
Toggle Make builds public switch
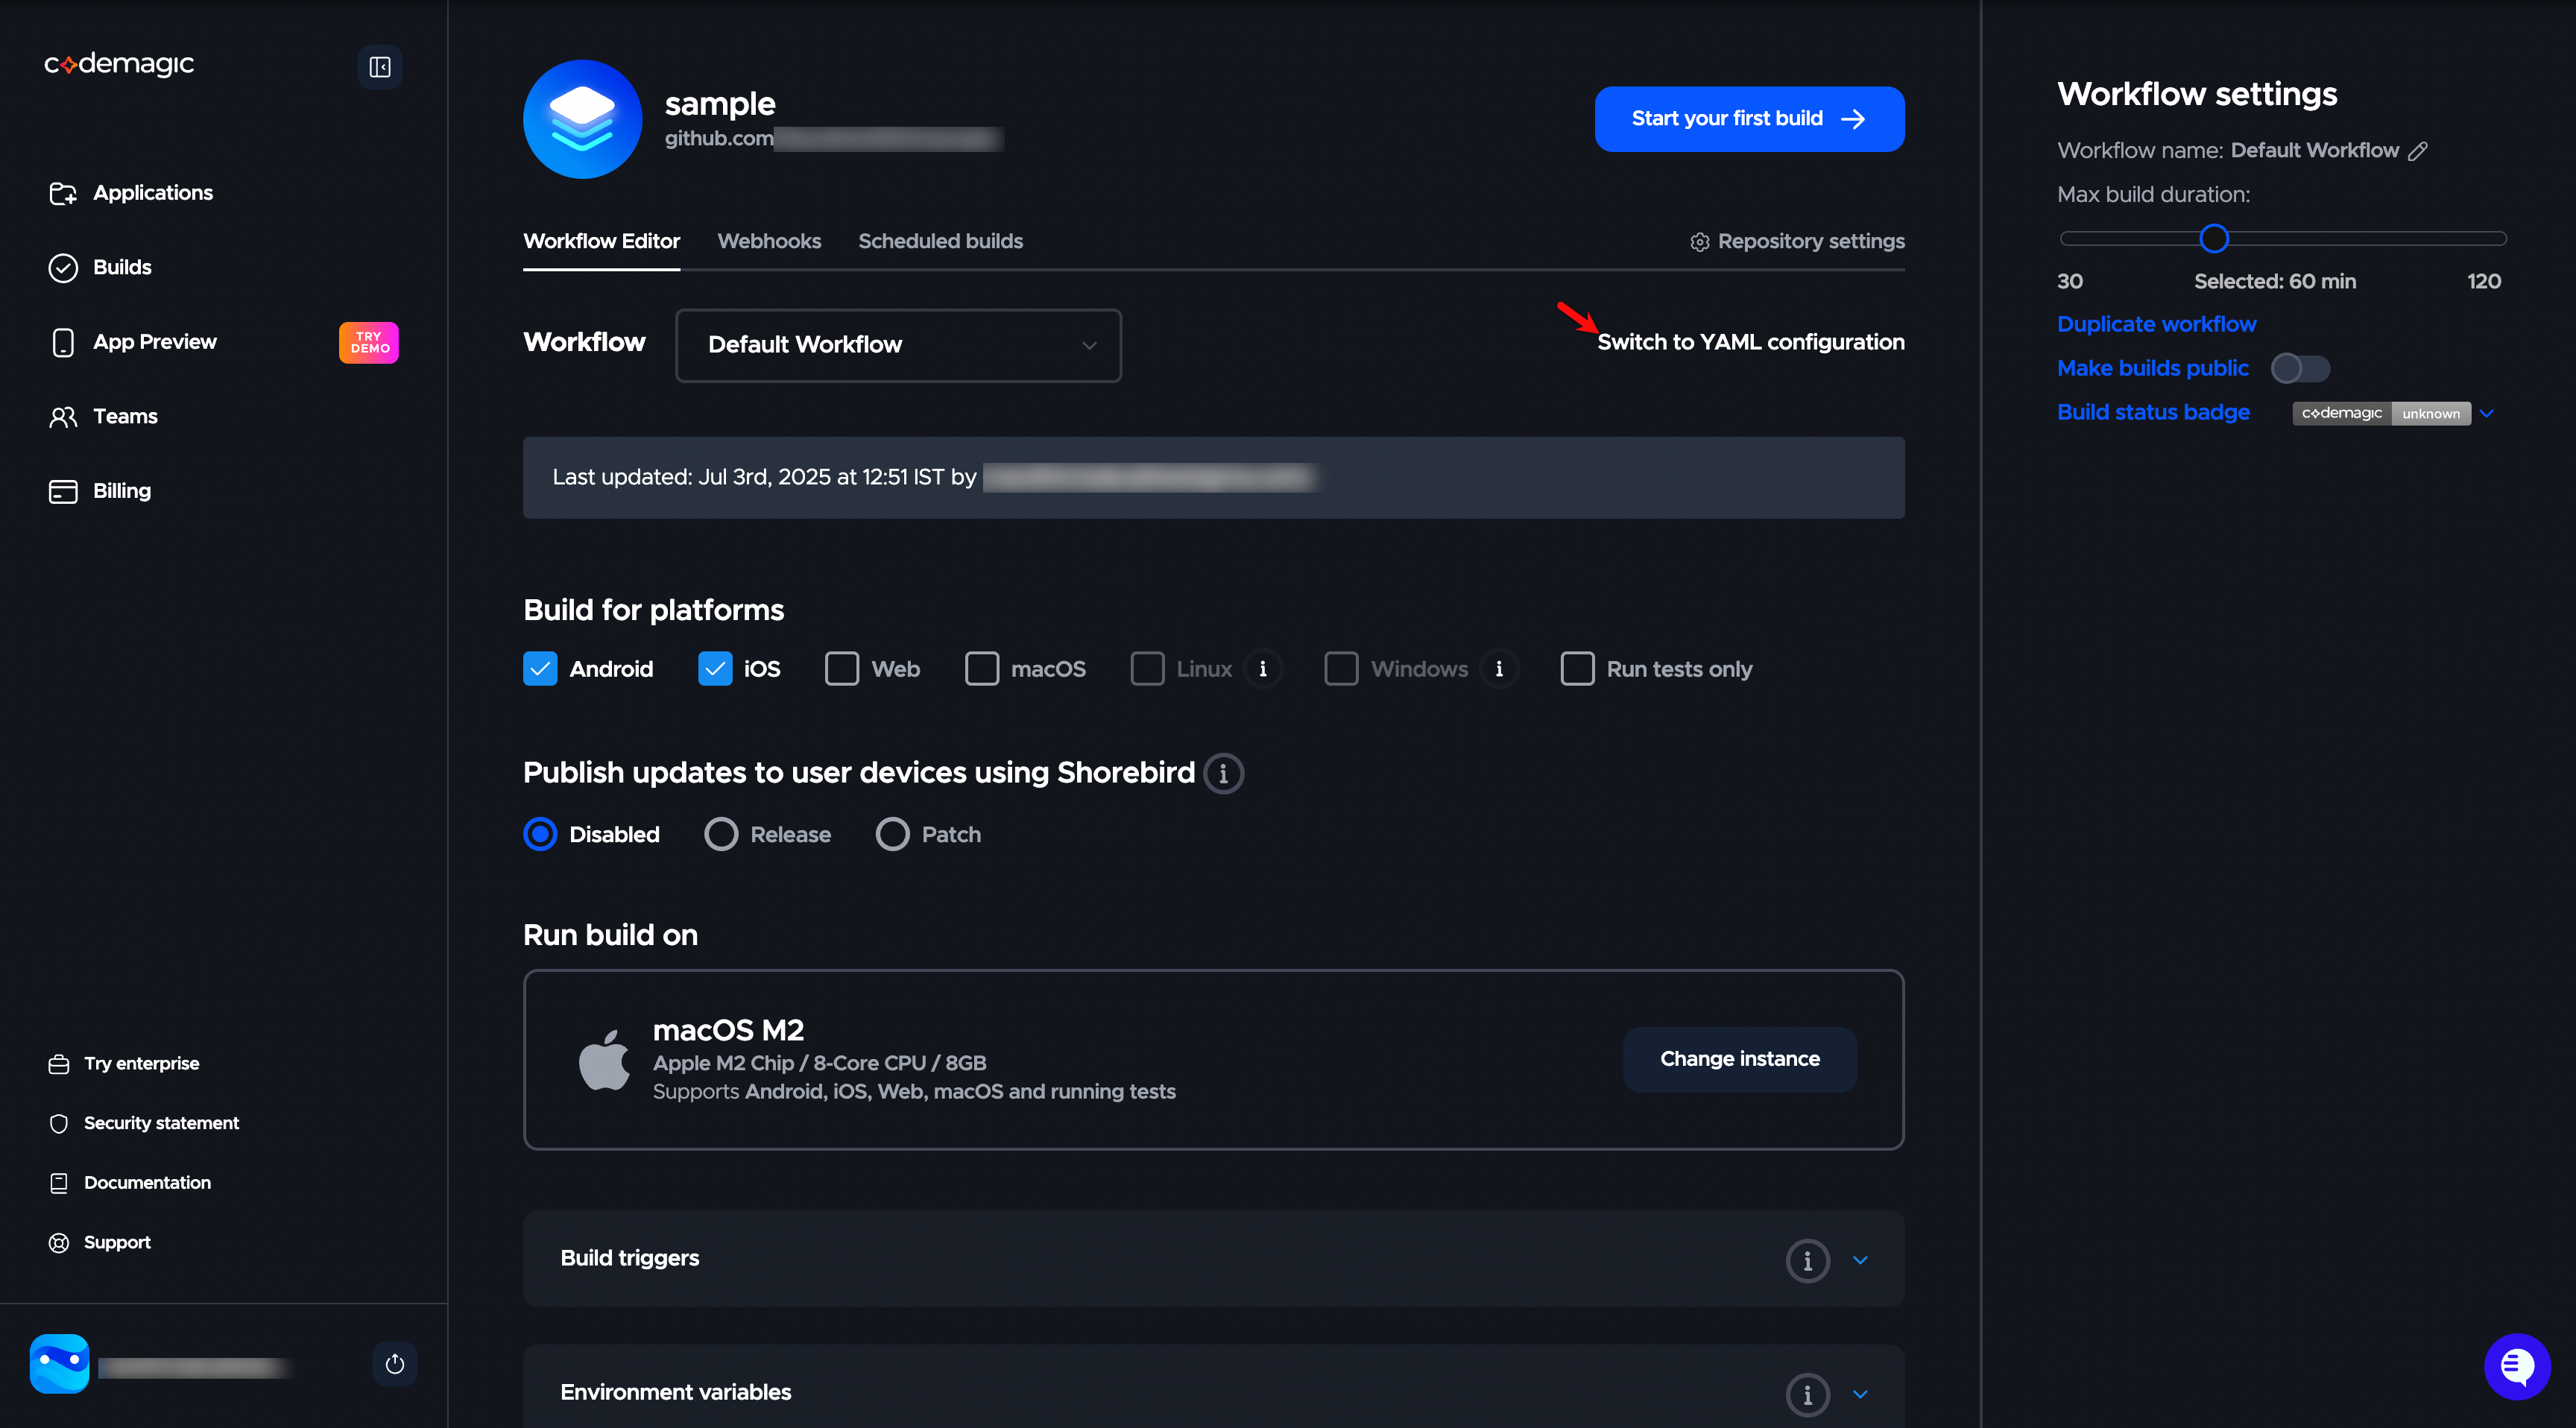click(2300, 369)
